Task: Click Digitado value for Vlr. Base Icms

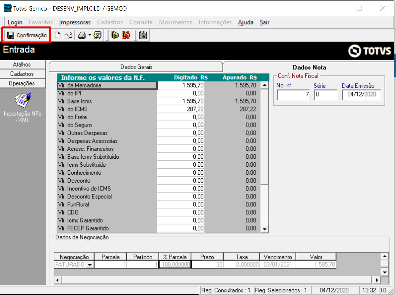Action: (180, 101)
